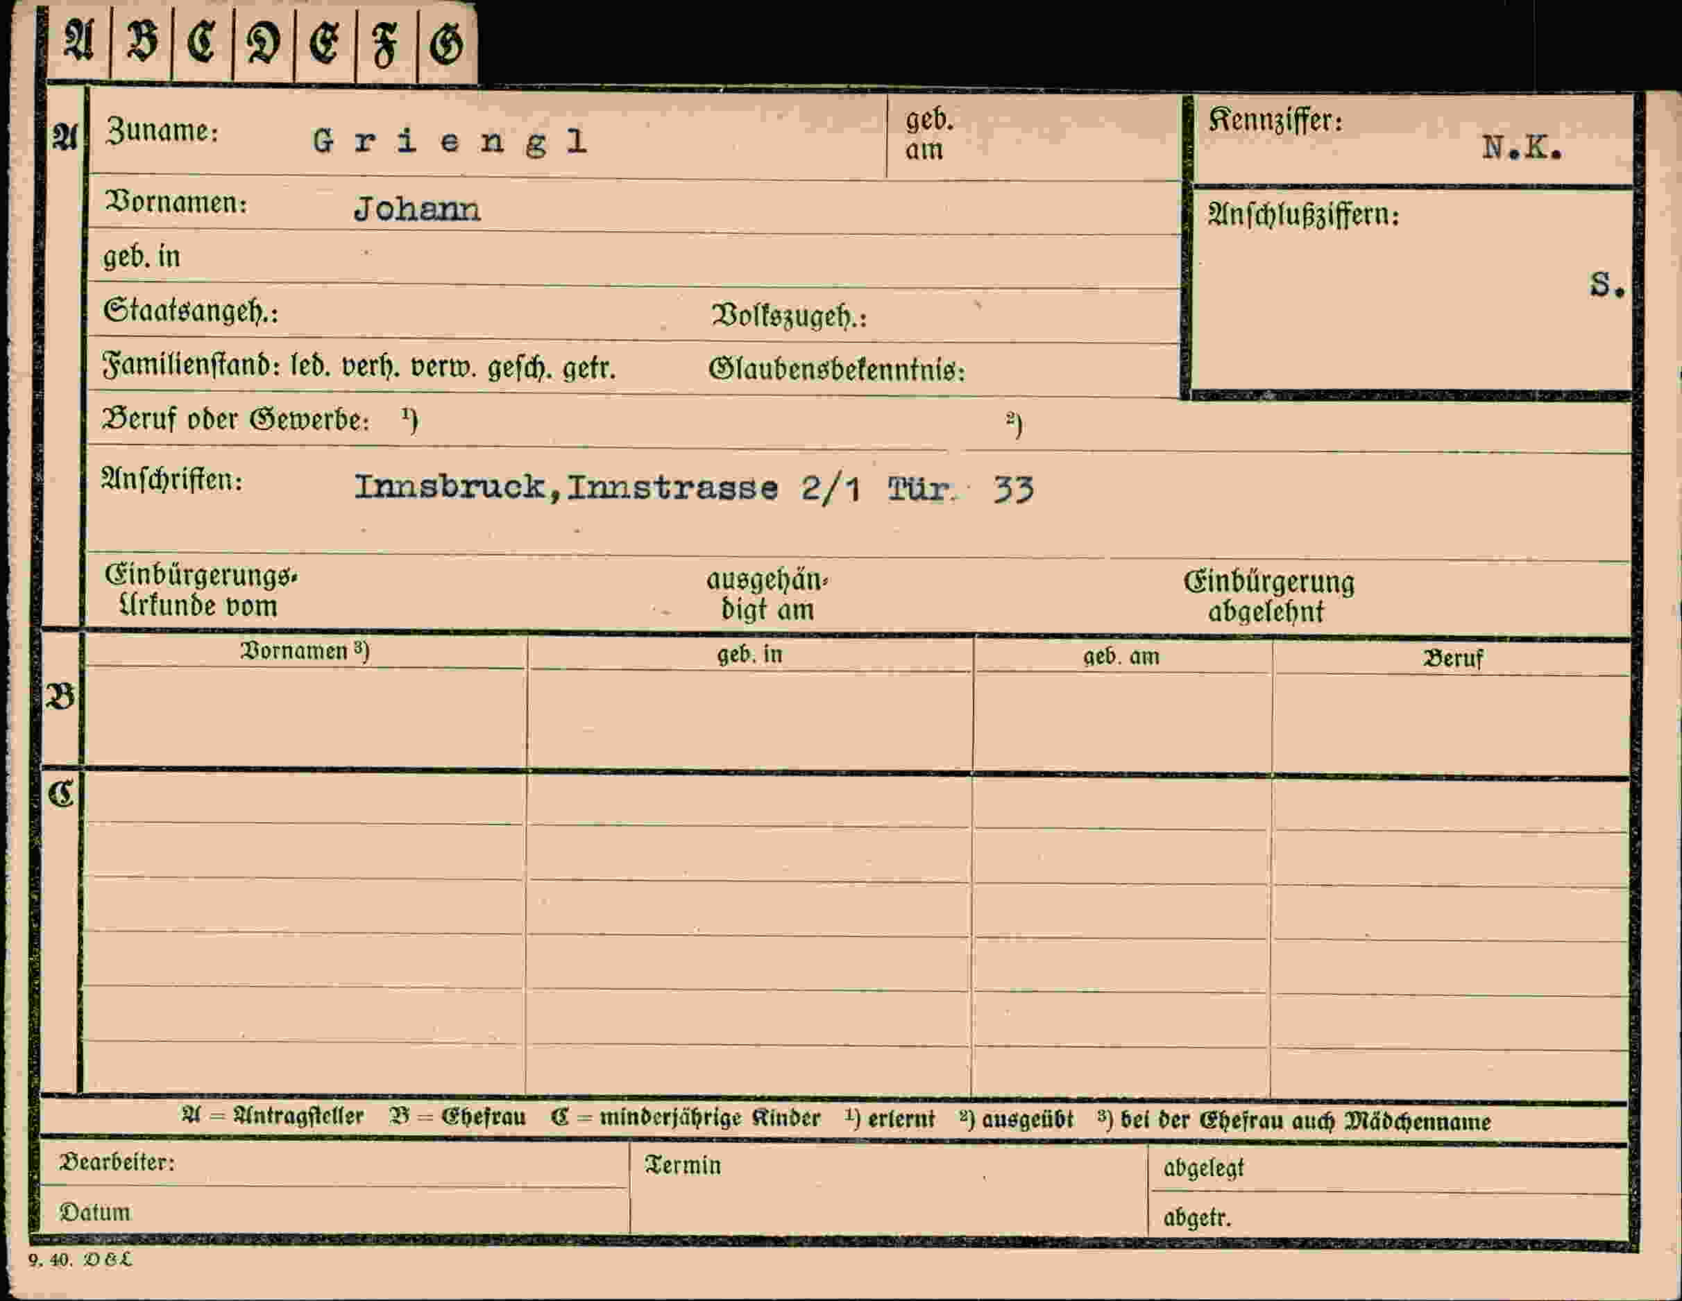Select index tab letter E
Image resolution: width=1682 pixels, height=1301 pixels.
[x=324, y=41]
